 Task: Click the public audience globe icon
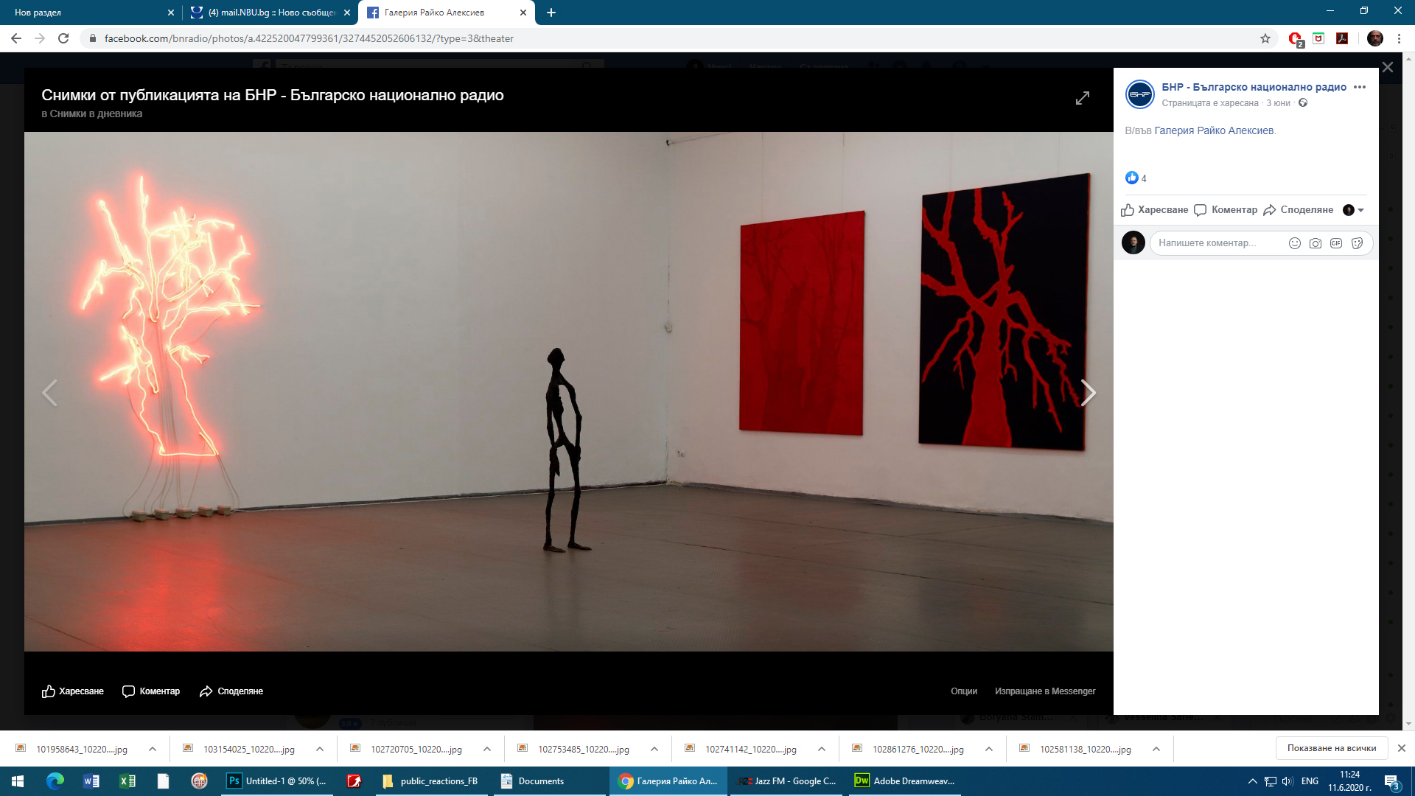[1303, 103]
